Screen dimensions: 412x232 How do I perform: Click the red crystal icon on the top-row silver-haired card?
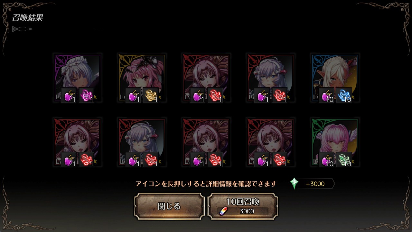tap(279, 95)
